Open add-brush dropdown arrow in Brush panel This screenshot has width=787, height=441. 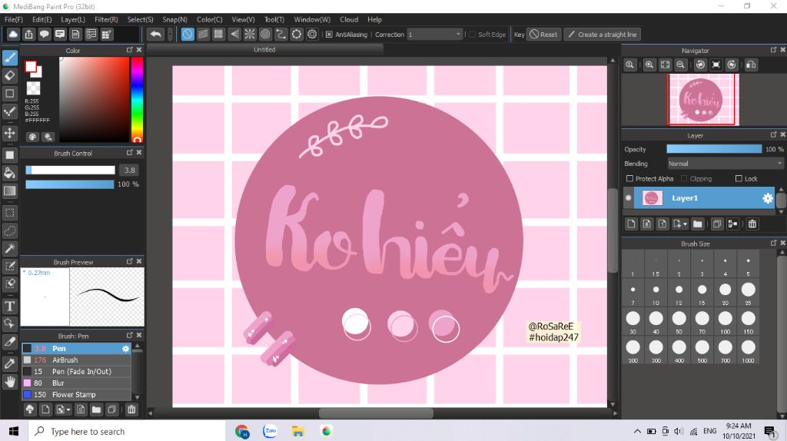(x=68, y=410)
